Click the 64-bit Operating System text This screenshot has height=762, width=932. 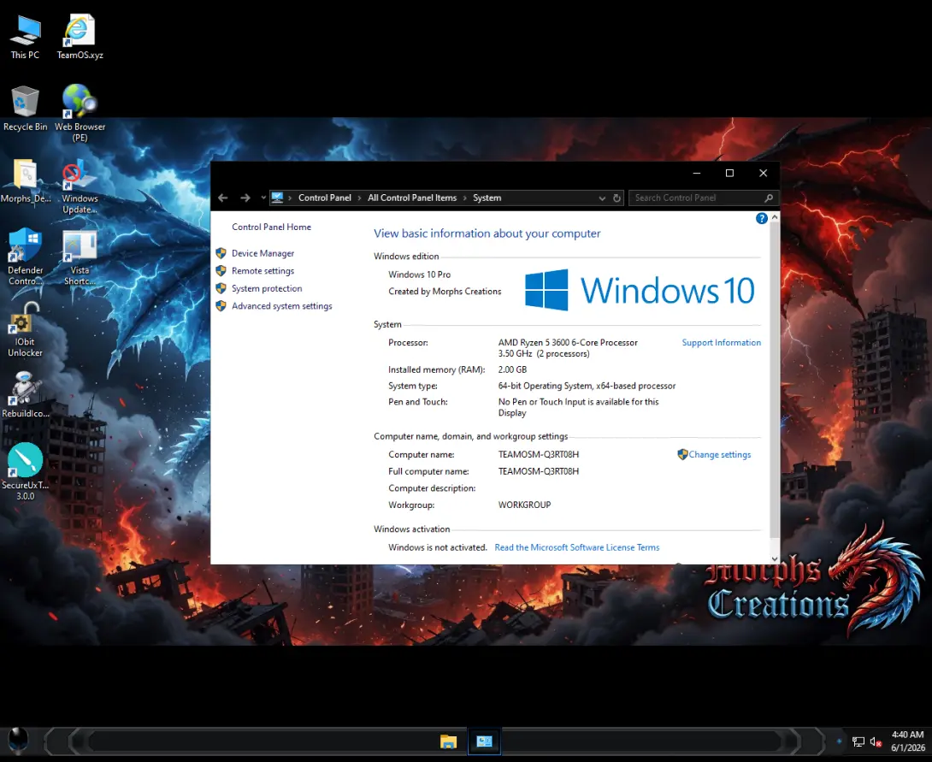click(587, 386)
